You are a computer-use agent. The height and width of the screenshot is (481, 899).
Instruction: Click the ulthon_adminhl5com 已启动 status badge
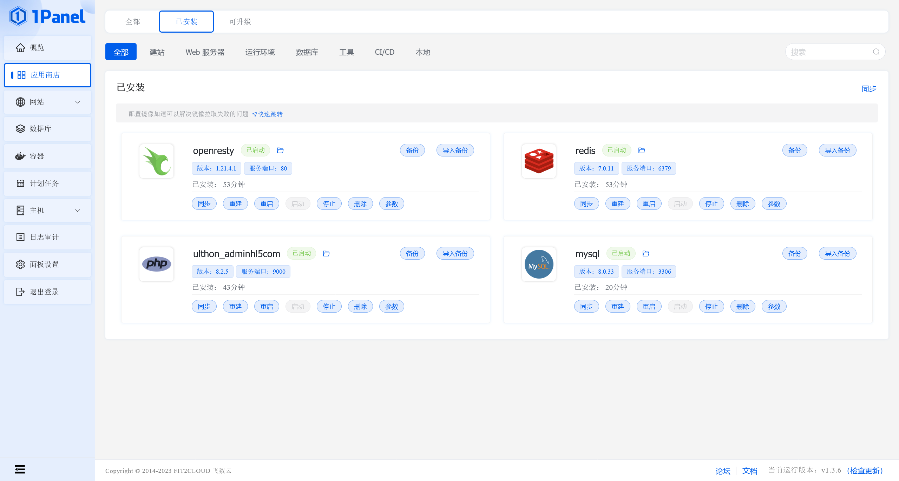302,253
